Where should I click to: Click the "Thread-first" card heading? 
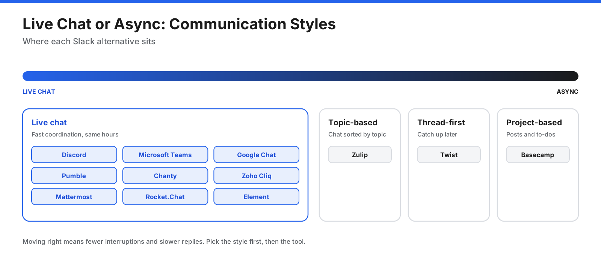click(441, 123)
